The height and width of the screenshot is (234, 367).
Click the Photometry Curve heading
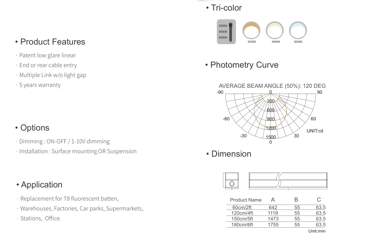tap(244, 65)
